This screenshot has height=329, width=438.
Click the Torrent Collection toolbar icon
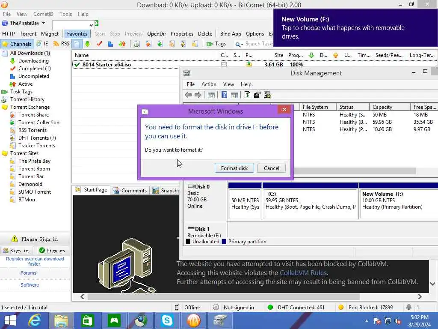coord(160,44)
